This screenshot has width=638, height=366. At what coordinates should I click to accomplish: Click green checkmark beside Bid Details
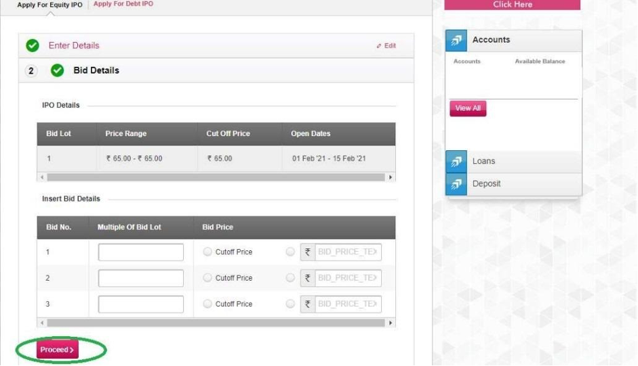(57, 70)
